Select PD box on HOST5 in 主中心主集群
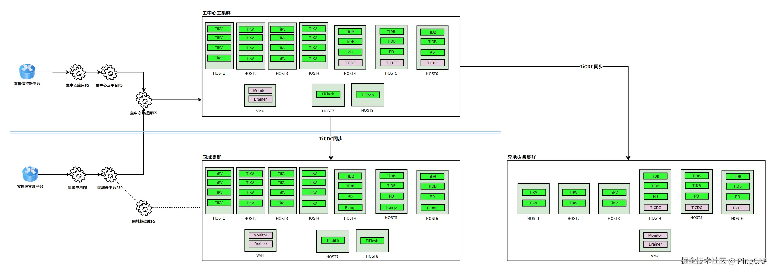 click(x=391, y=52)
